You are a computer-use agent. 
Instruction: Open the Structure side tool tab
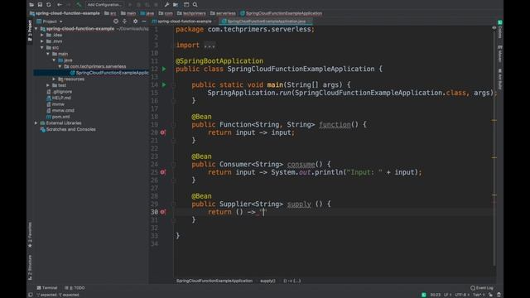click(30, 267)
